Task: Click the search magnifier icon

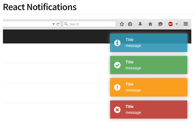Action: [66, 24]
